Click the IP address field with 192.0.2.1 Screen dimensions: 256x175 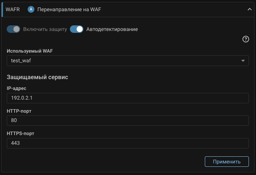pyautogui.click(x=127, y=98)
